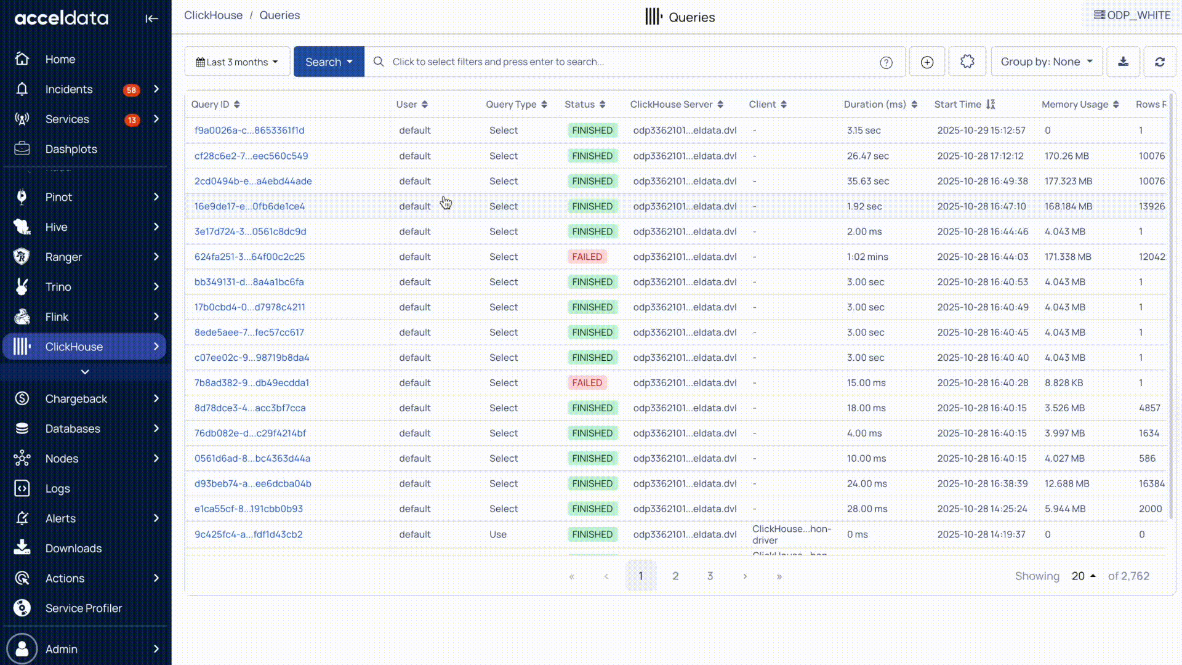The image size is (1182, 665).
Task: Go to page 2 of the results
Action: pyautogui.click(x=675, y=576)
